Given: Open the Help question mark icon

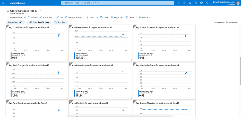Looking at the screenshot, I should pos(202,3).
